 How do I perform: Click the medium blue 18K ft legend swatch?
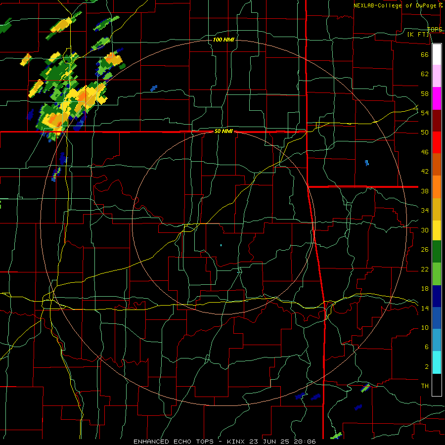point(437,318)
